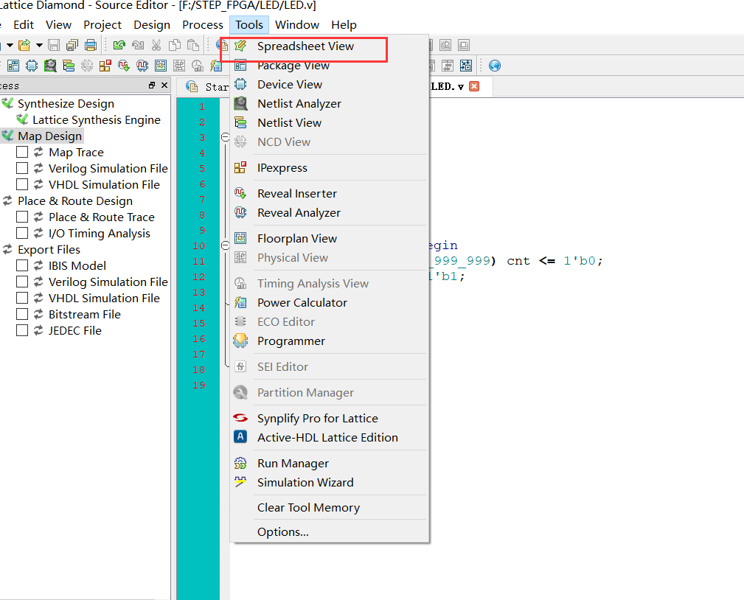Click the Open folder toolbar icon
This screenshot has height=600, width=744.
coord(24,45)
